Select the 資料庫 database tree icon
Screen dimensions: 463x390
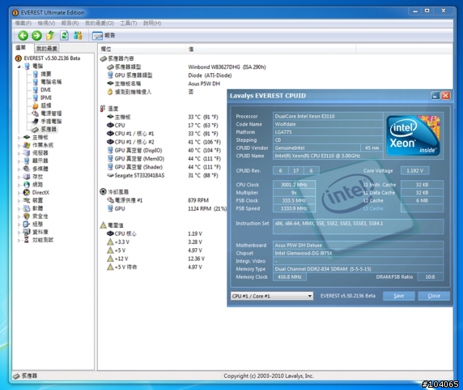pos(27,232)
